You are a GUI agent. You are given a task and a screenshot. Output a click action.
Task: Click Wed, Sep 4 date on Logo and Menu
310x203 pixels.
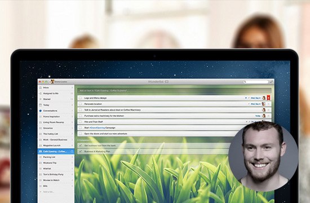tap(256, 98)
